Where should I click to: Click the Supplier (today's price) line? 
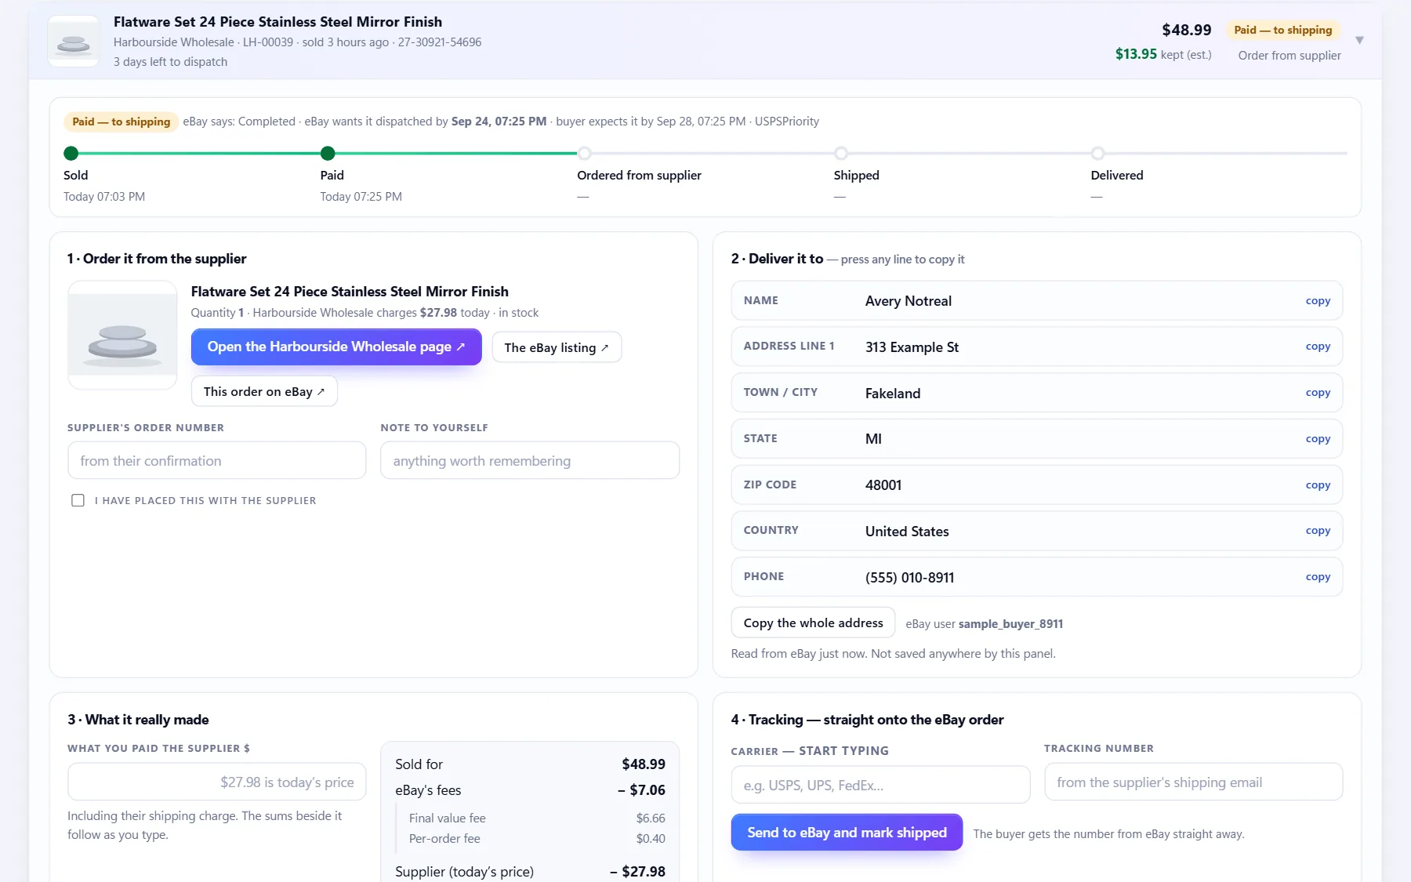click(x=530, y=872)
